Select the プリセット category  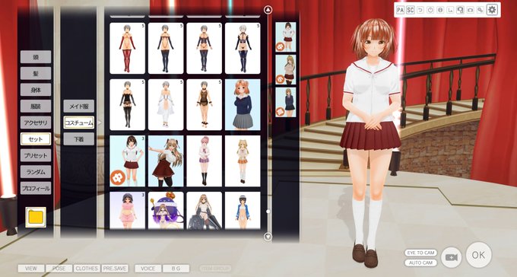click(36, 155)
